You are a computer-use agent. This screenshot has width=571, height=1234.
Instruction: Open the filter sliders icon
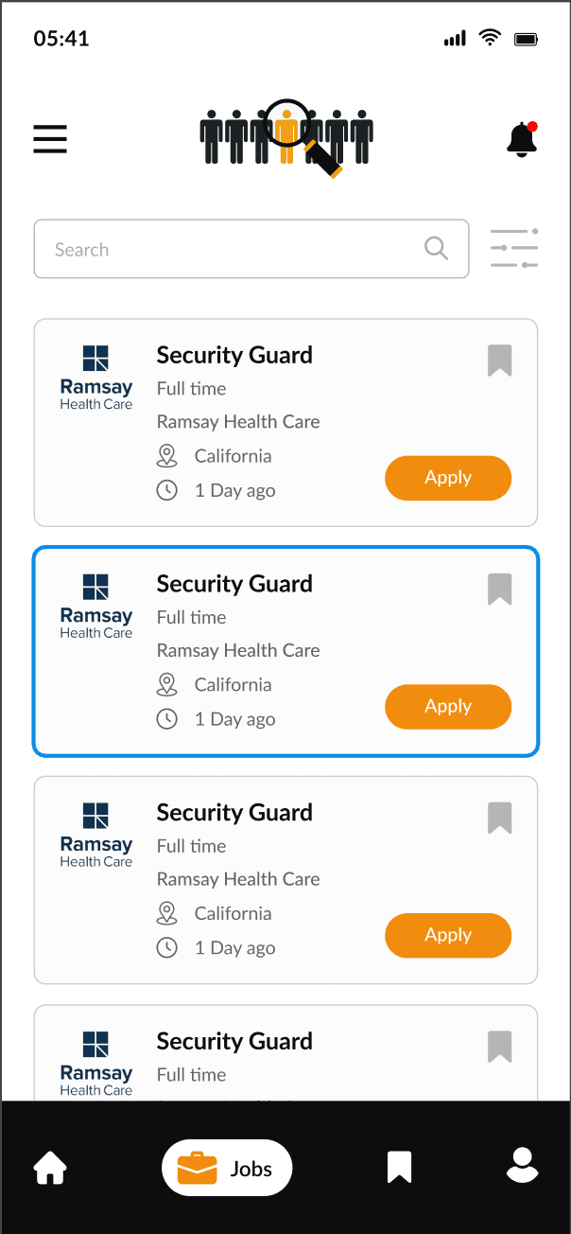click(x=514, y=249)
